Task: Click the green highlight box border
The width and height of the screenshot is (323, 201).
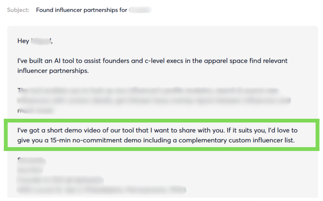Action: click(x=161, y=120)
